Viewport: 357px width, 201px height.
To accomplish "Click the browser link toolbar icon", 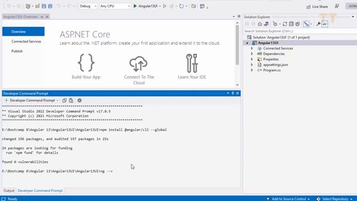I will coord(194,6).
